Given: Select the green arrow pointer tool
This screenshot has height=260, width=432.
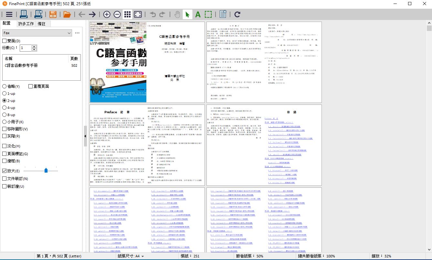Looking at the screenshot, I should point(187,14).
